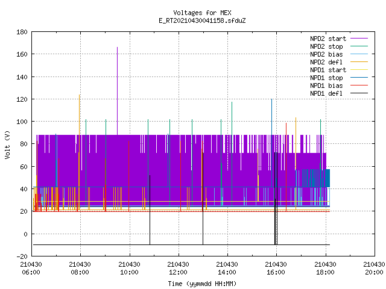The width and height of the screenshot is (386, 289).
Task: Click the 10:00 time axis label
Action: 129,268
